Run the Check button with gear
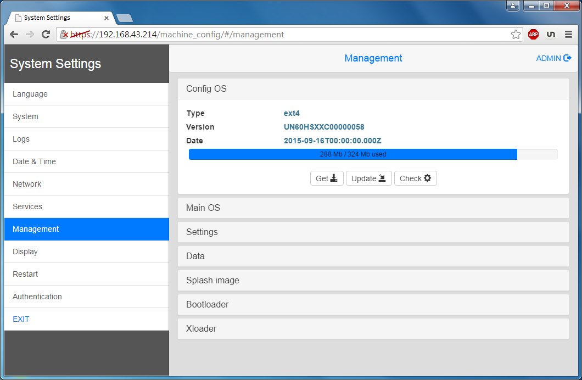582x380 pixels. pyautogui.click(x=415, y=178)
